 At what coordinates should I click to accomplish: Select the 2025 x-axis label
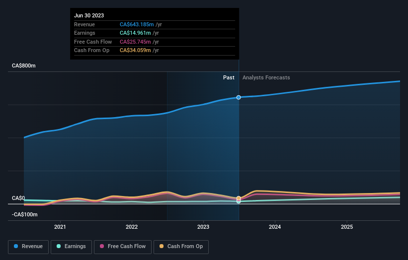coord(347,227)
